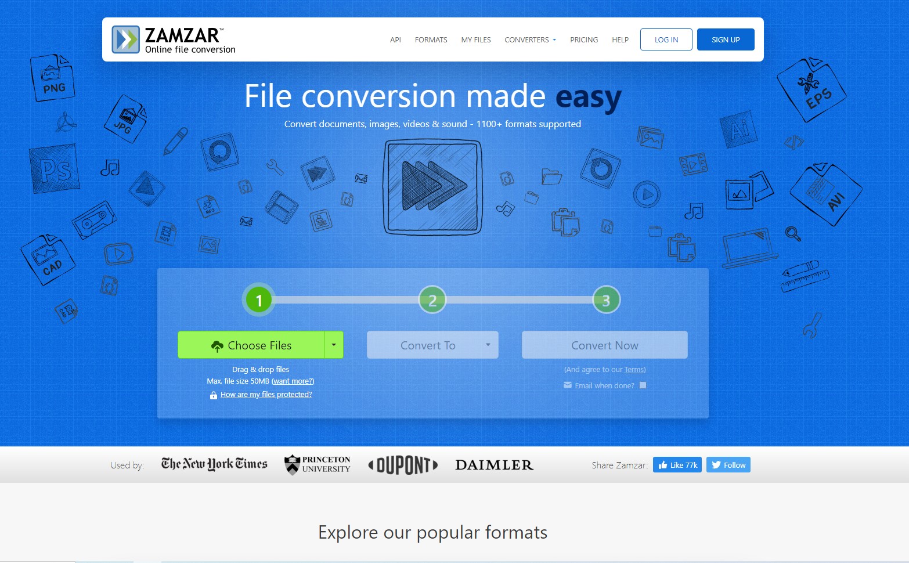Expand the CONVERTERS dropdown menu

click(x=530, y=40)
